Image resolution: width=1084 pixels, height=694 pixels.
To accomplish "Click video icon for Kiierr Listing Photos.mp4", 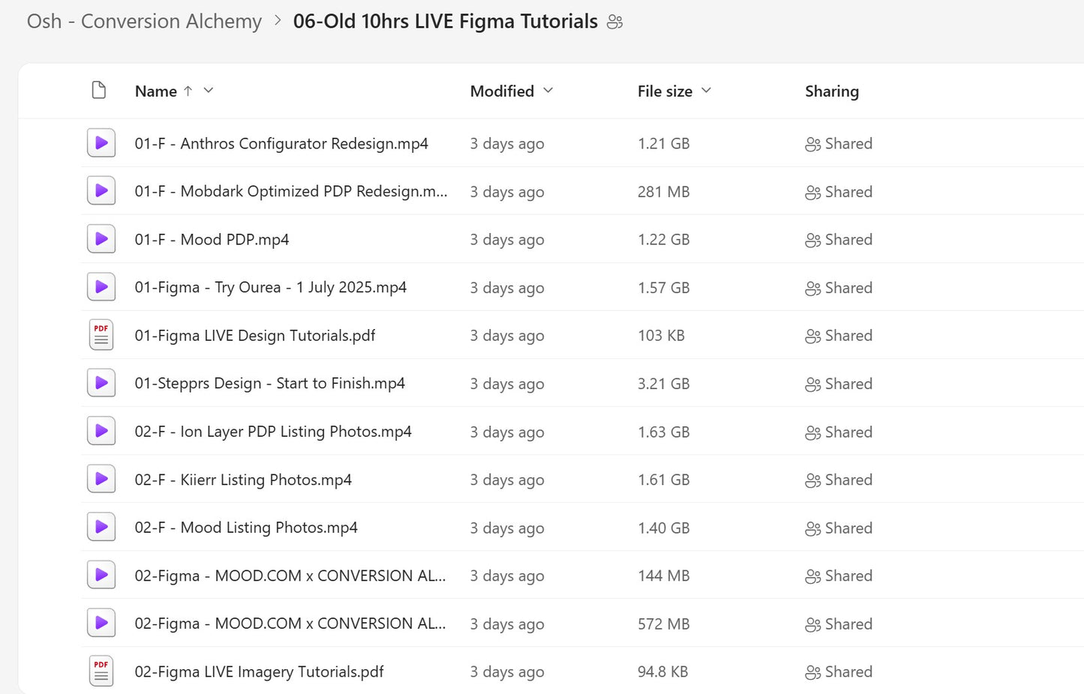I will pos(101,479).
